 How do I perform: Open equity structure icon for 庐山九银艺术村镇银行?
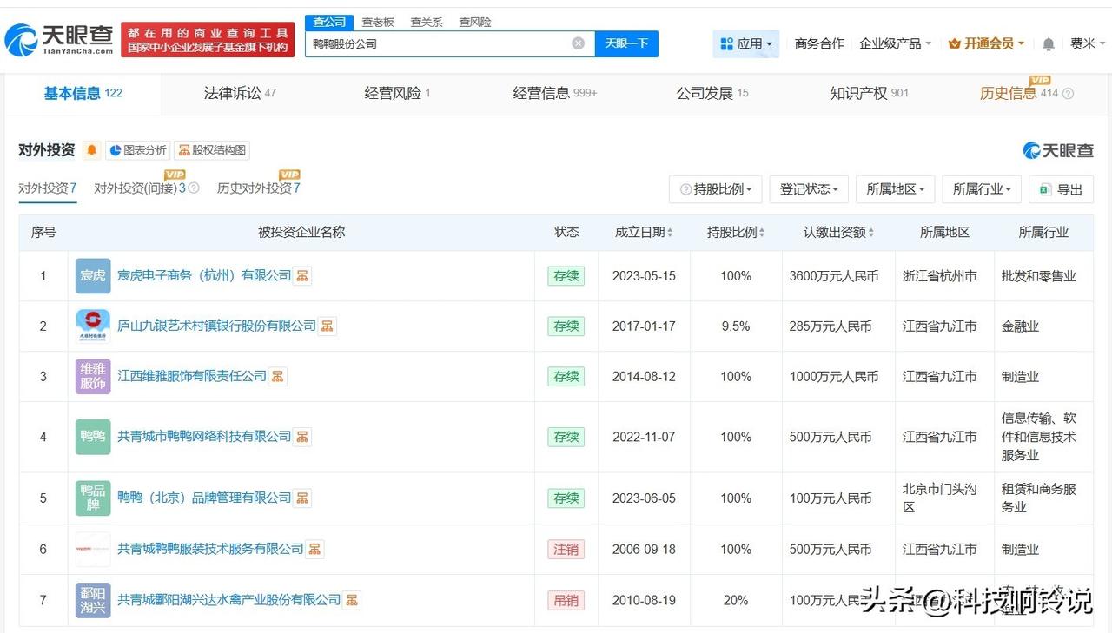[x=328, y=326]
